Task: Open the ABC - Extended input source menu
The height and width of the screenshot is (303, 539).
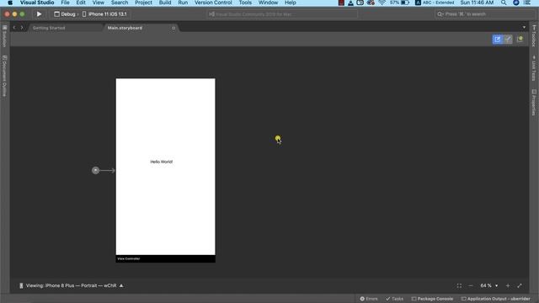Action: (435, 3)
